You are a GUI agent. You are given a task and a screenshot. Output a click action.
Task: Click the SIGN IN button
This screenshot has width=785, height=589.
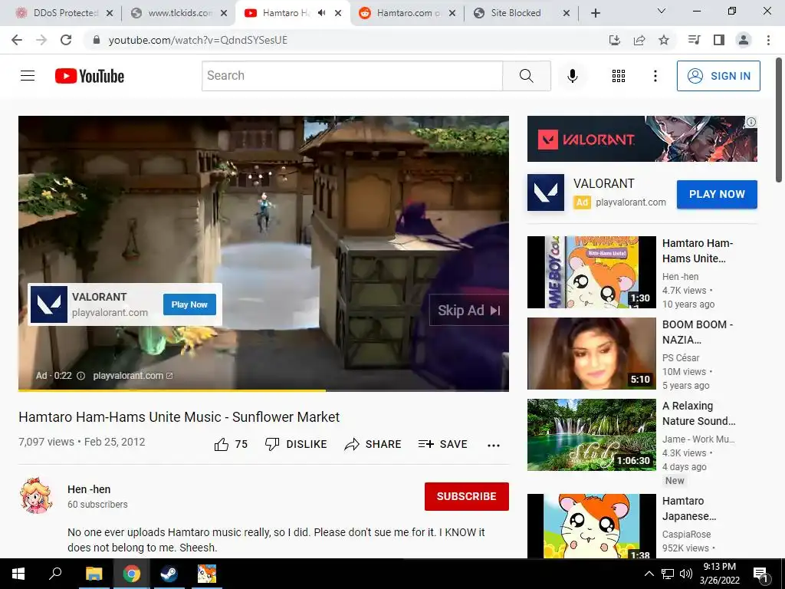tap(718, 76)
